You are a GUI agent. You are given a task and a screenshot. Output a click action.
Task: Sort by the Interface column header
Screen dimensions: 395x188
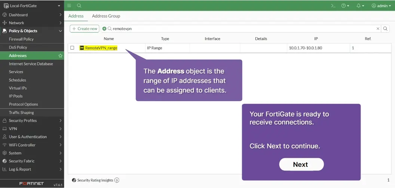(212, 39)
